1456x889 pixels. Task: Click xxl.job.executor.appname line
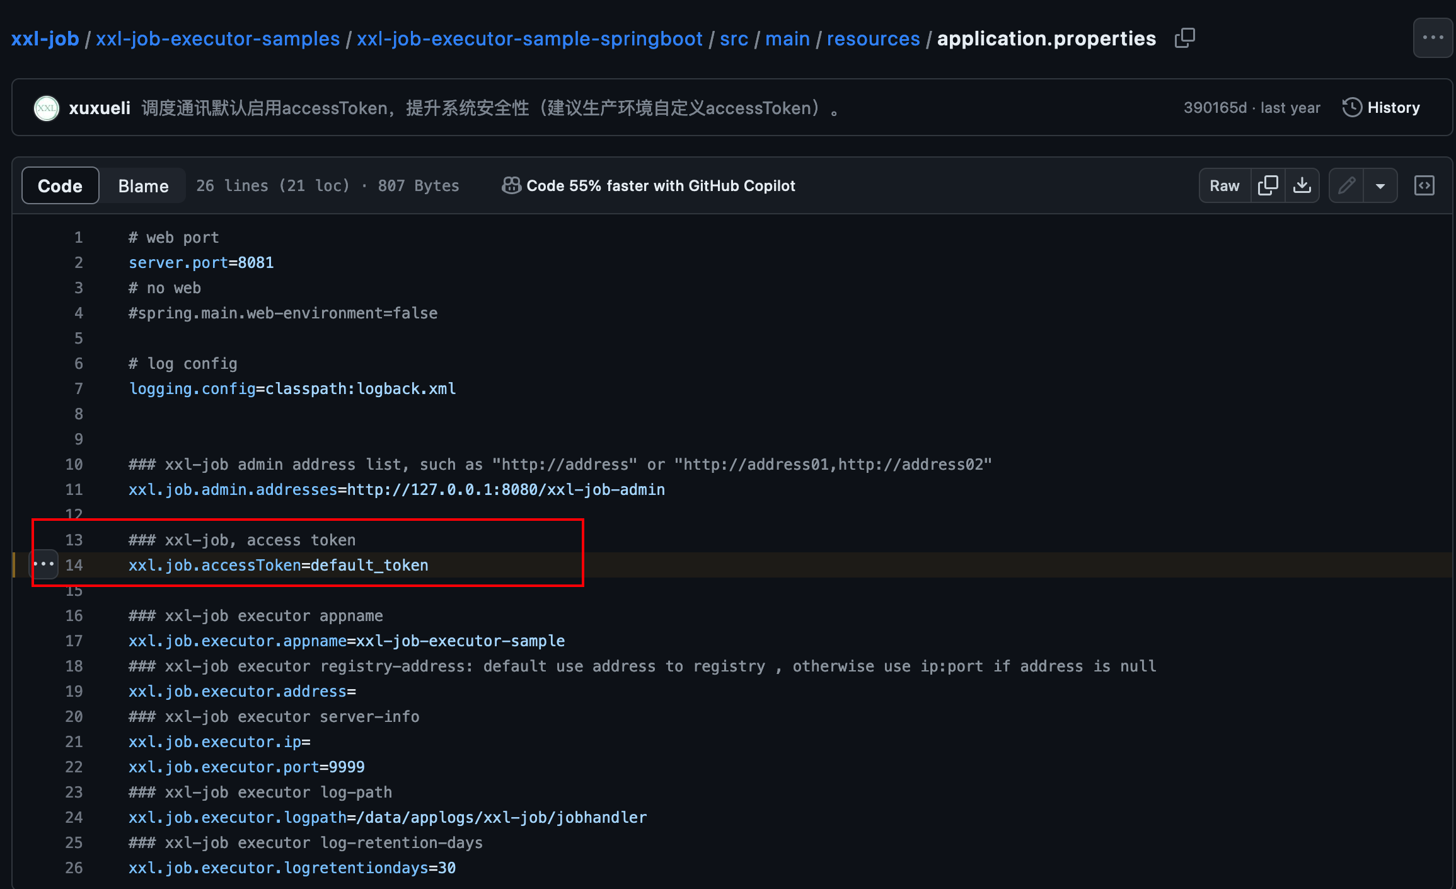click(x=347, y=641)
